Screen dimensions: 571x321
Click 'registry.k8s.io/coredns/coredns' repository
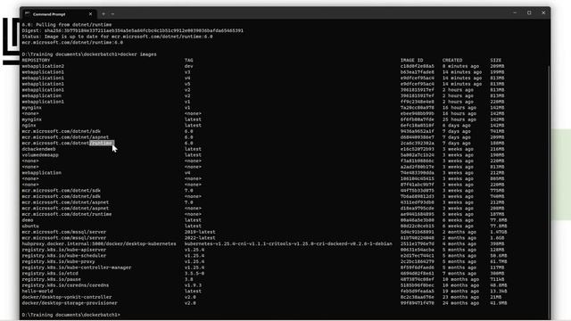(65, 285)
